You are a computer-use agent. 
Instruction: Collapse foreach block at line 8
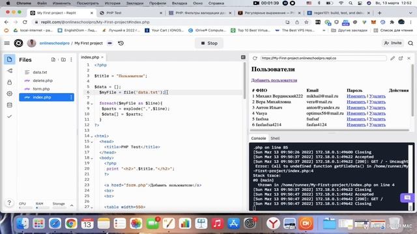[x=92, y=103]
